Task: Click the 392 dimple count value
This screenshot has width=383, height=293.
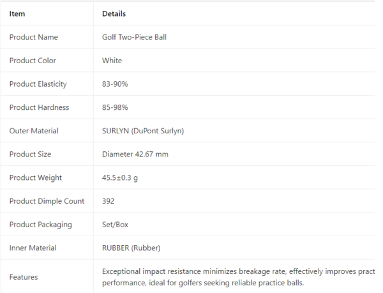Action: pyautogui.click(x=108, y=201)
